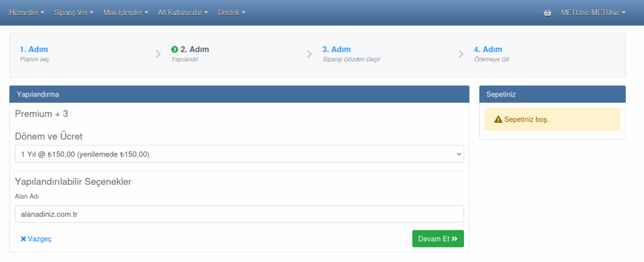Click the Vazgeç cancel link
This screenshot has height=262, width=644.
(x=36, y=239)
